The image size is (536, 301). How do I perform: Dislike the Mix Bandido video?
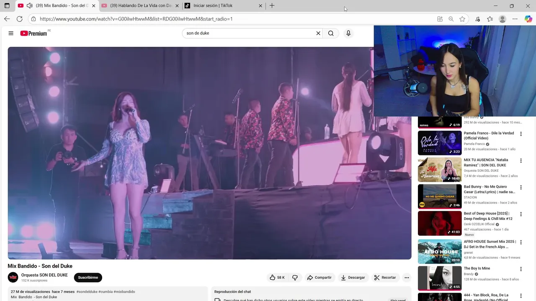[x=295, y=278]
